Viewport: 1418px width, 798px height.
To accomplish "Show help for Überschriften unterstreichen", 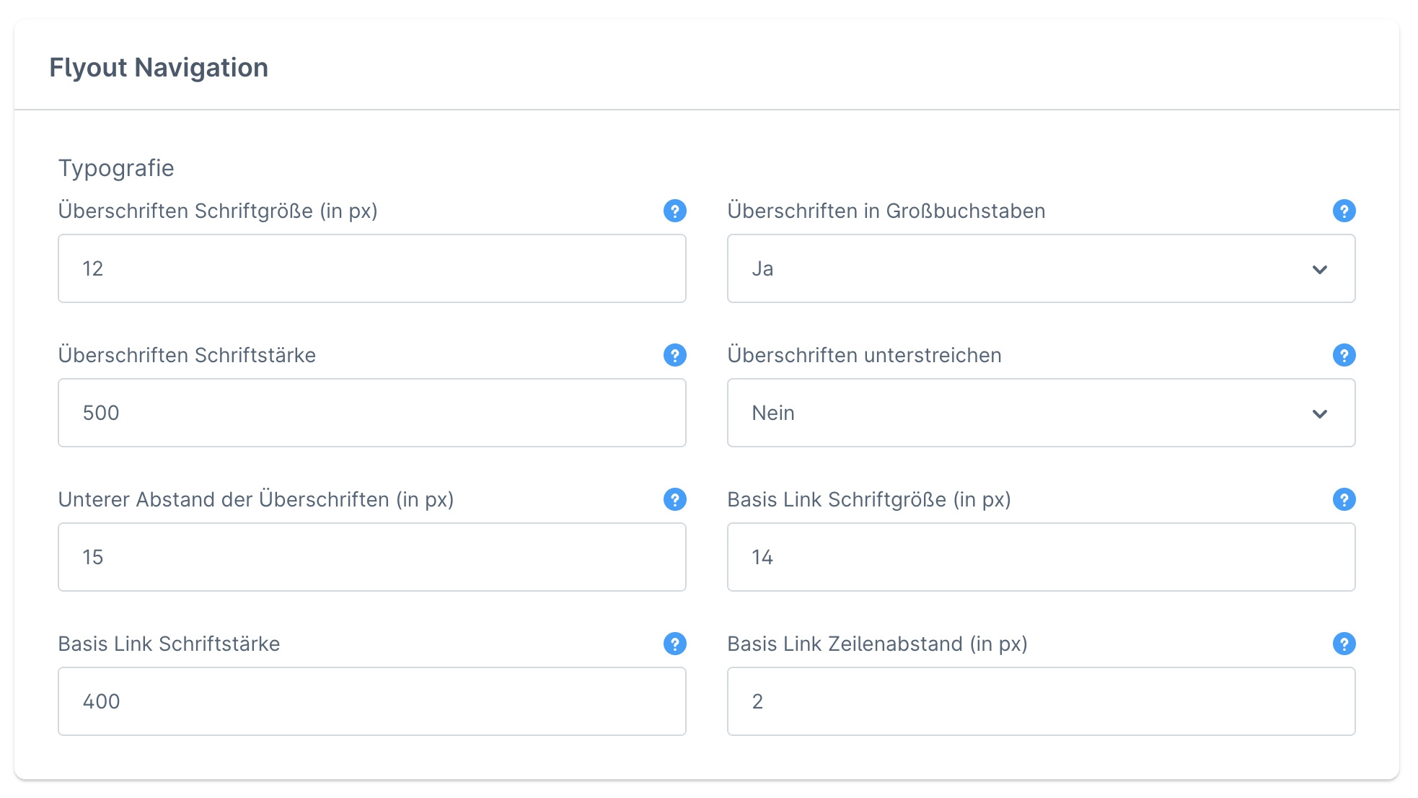I will click(1344, 355).
